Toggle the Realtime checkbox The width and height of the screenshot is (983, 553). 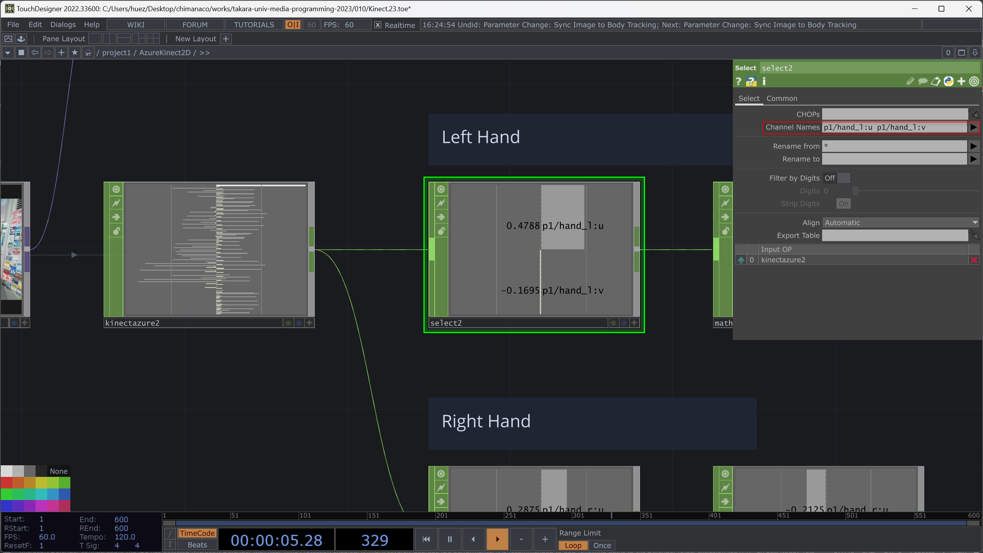point(378,25)
